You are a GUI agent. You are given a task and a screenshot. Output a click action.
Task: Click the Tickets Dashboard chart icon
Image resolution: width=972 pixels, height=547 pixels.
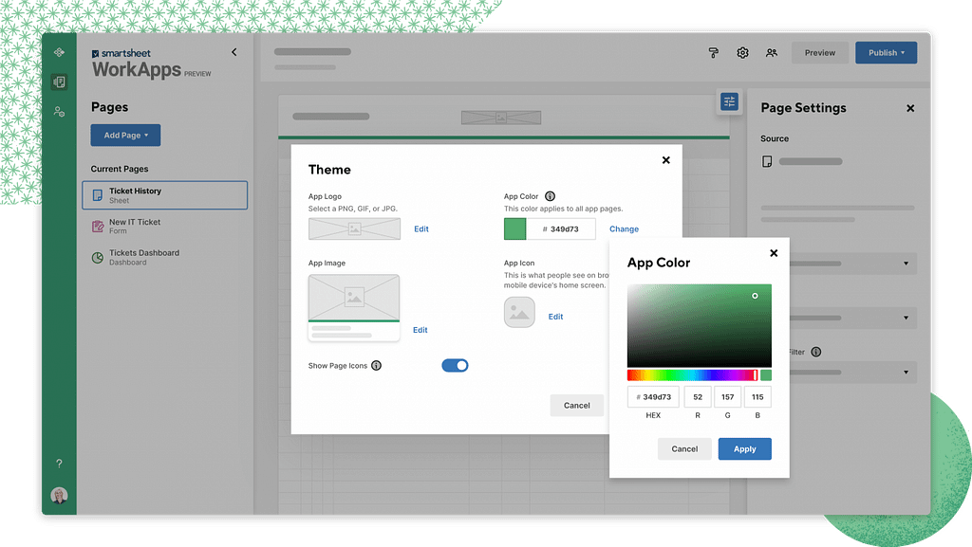98,258
